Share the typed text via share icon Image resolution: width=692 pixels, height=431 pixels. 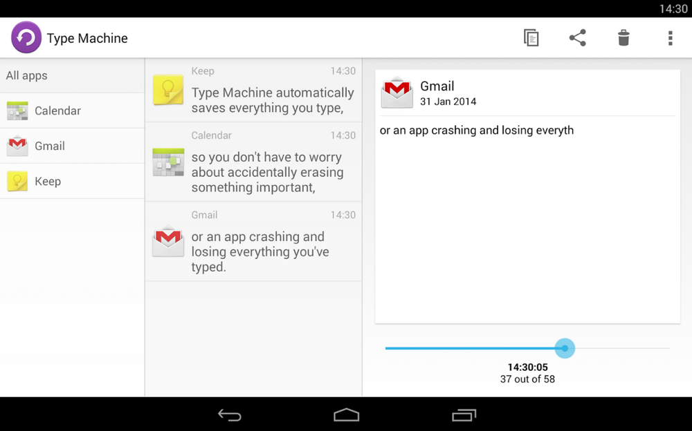(x=577, y=38)
